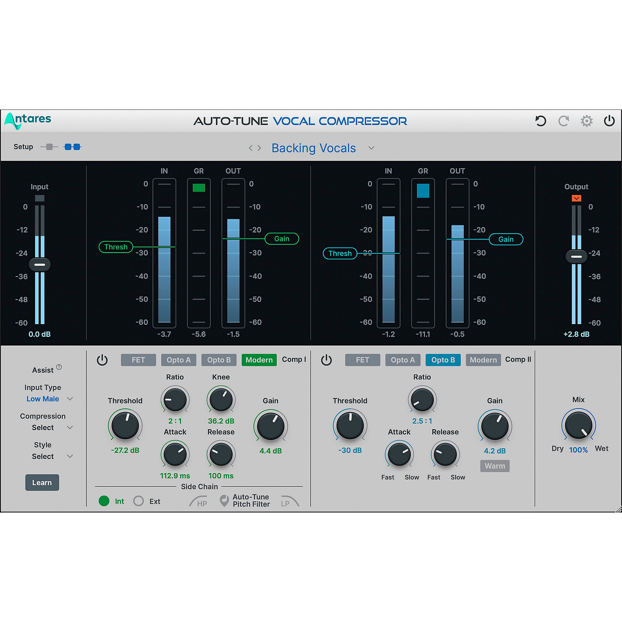Click the Output level fader handle
The height and width of the screenshot is (622, 622).
pyautogui.click(x=576, y=257)
